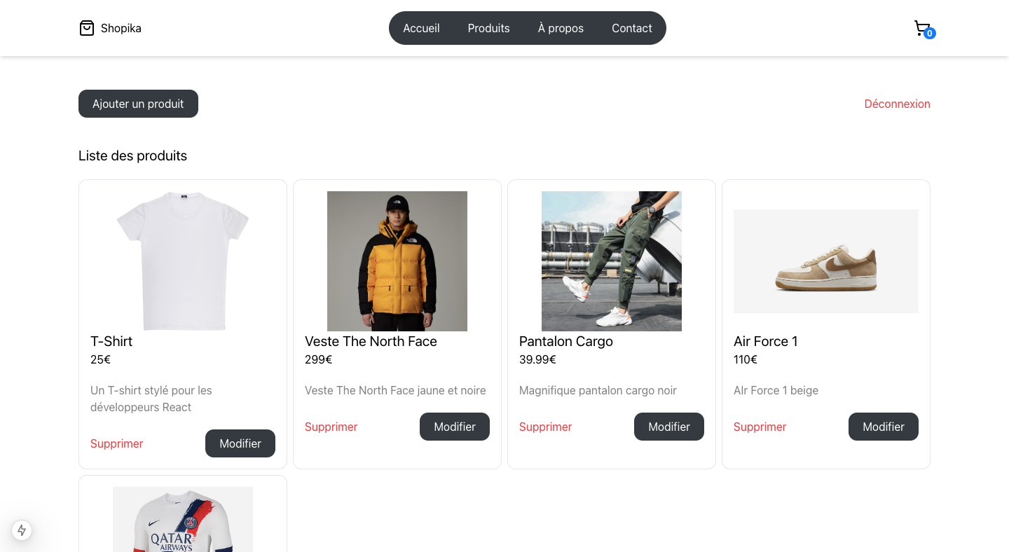This screenshot has height=552, width=1009.
Task: Modify the Air Force 1 product
Action: coord(884,427)
